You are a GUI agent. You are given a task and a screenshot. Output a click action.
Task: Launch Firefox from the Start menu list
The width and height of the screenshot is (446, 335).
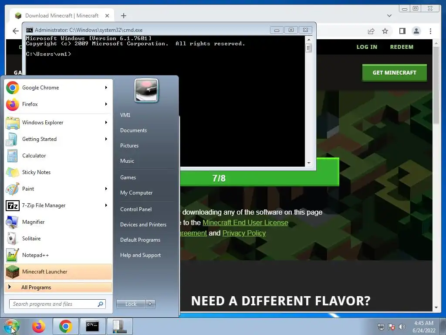pos(58,104)
